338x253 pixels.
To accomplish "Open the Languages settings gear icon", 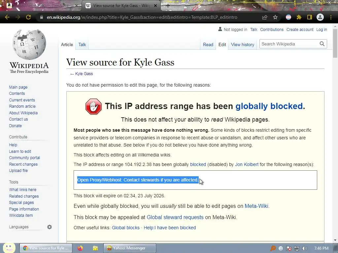I will [50, 227].
